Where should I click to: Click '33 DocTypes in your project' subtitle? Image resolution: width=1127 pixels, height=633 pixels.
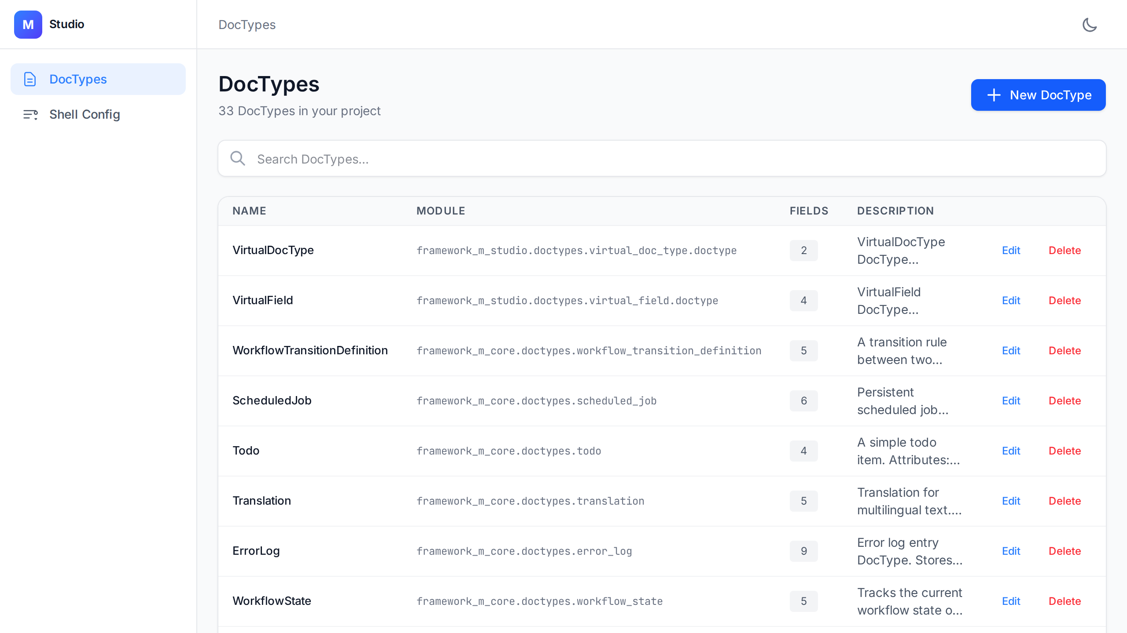pyautogui.click(x=299, y=111)
